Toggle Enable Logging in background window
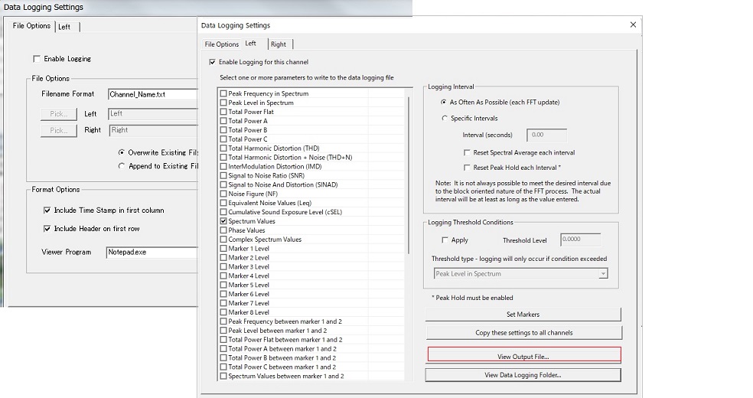The height and width of the screenshot is (398, 753). pos(37,59)
